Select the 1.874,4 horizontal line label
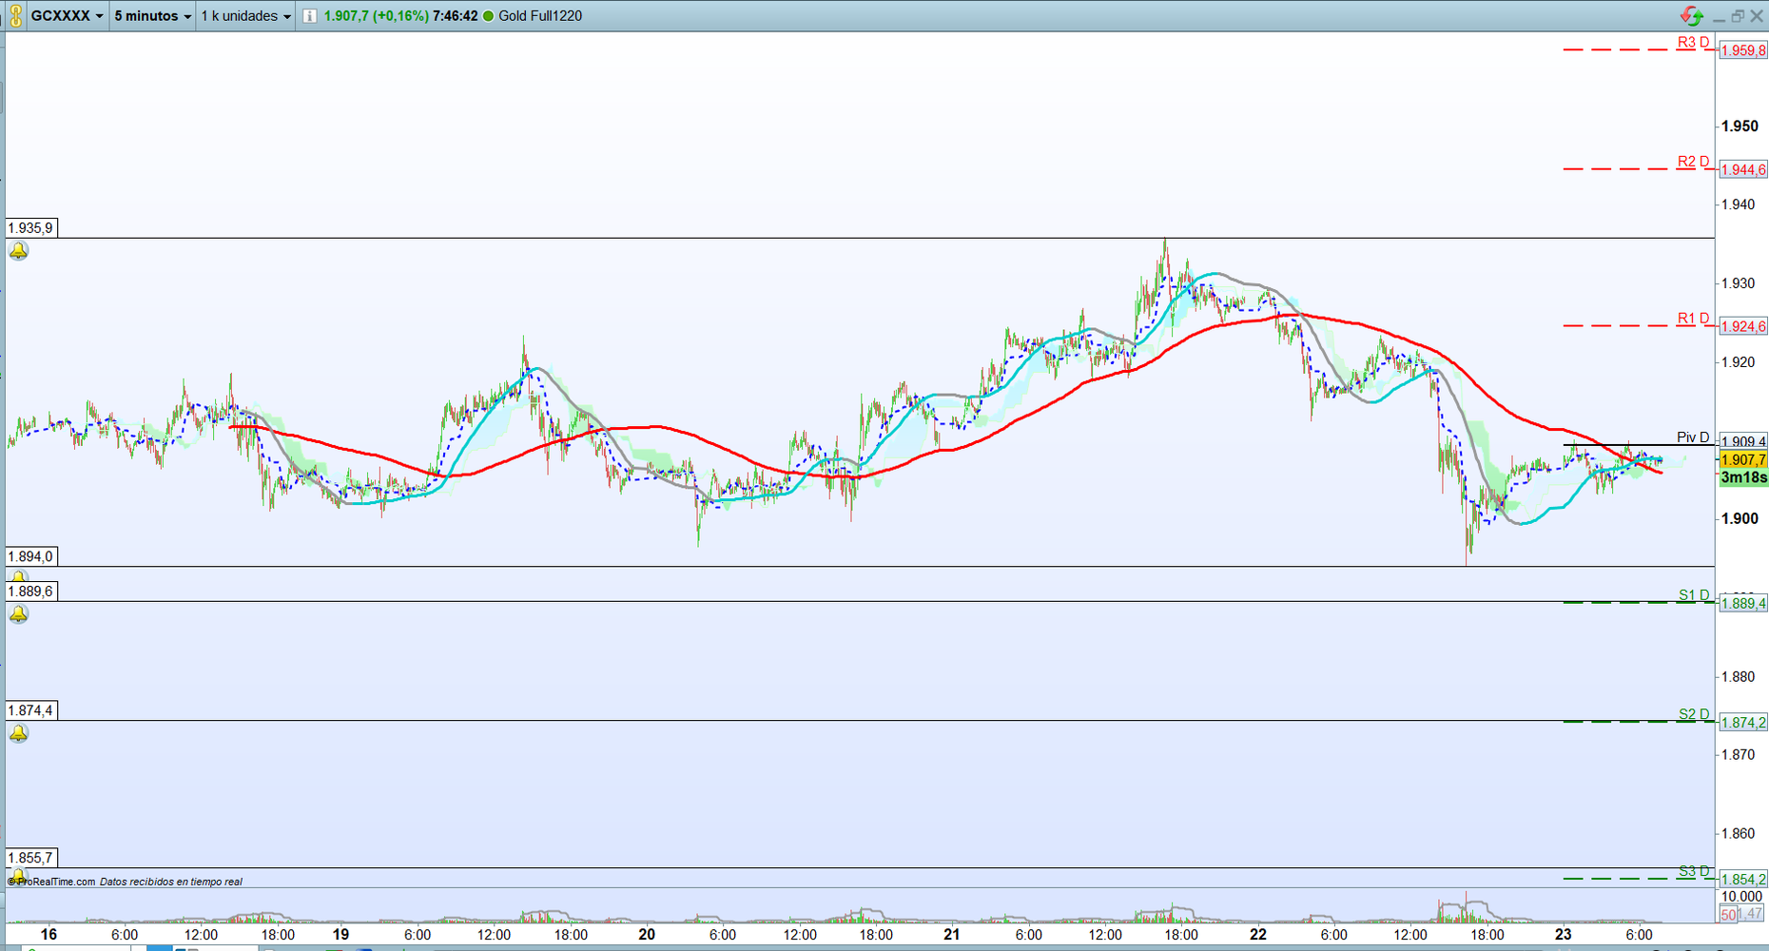Screen dimensions: 1769x951 tap(31, 710)
